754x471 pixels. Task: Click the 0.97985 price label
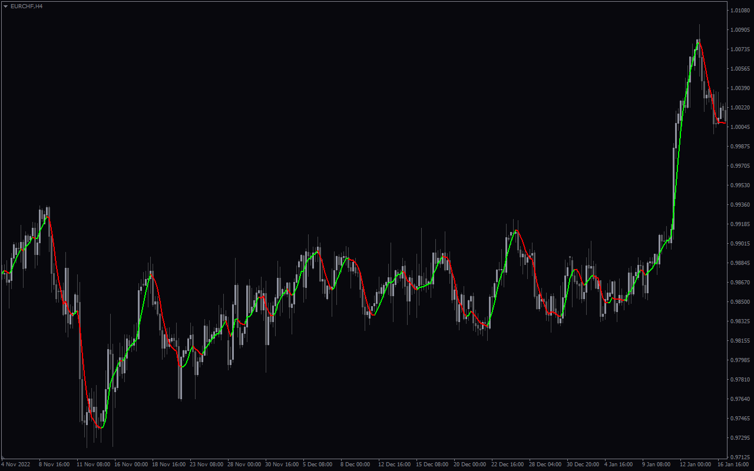pyautogui.click(x=740, y=360)
